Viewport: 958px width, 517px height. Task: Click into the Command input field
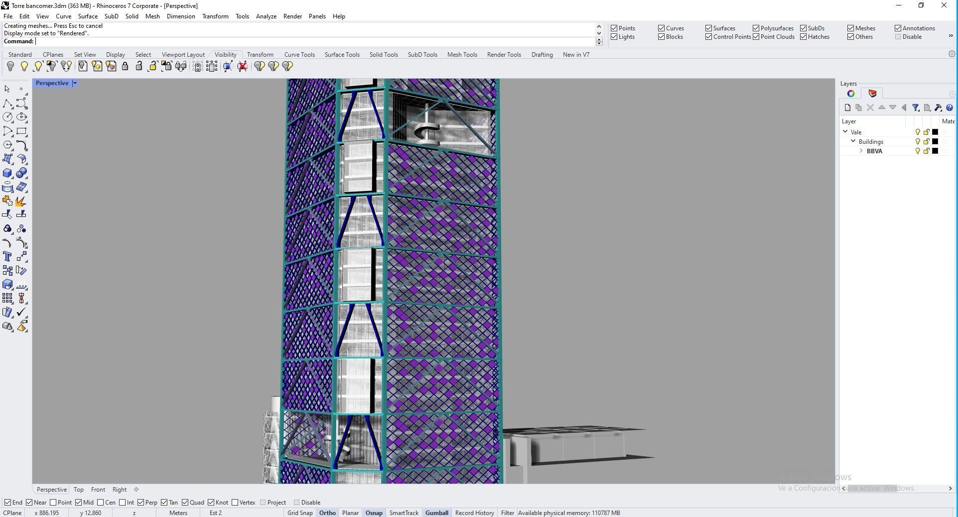click(x=315, y=41)
